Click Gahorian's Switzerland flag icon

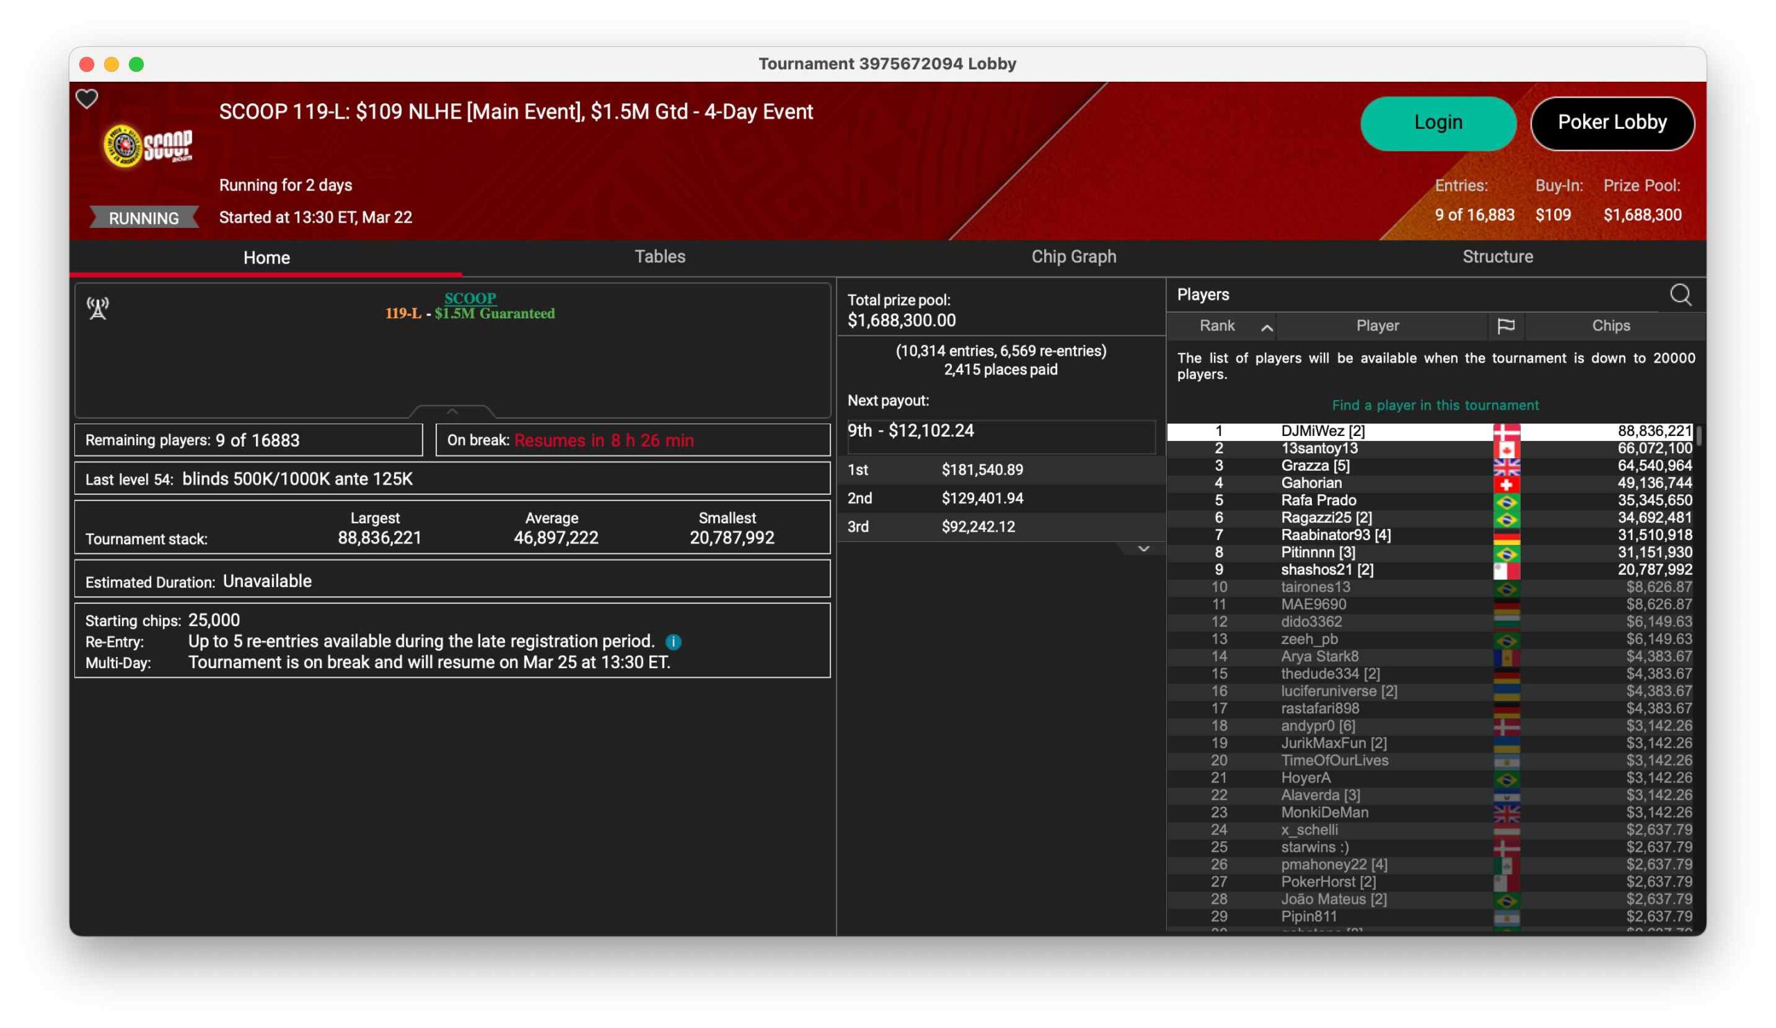tap(1506, 483)
